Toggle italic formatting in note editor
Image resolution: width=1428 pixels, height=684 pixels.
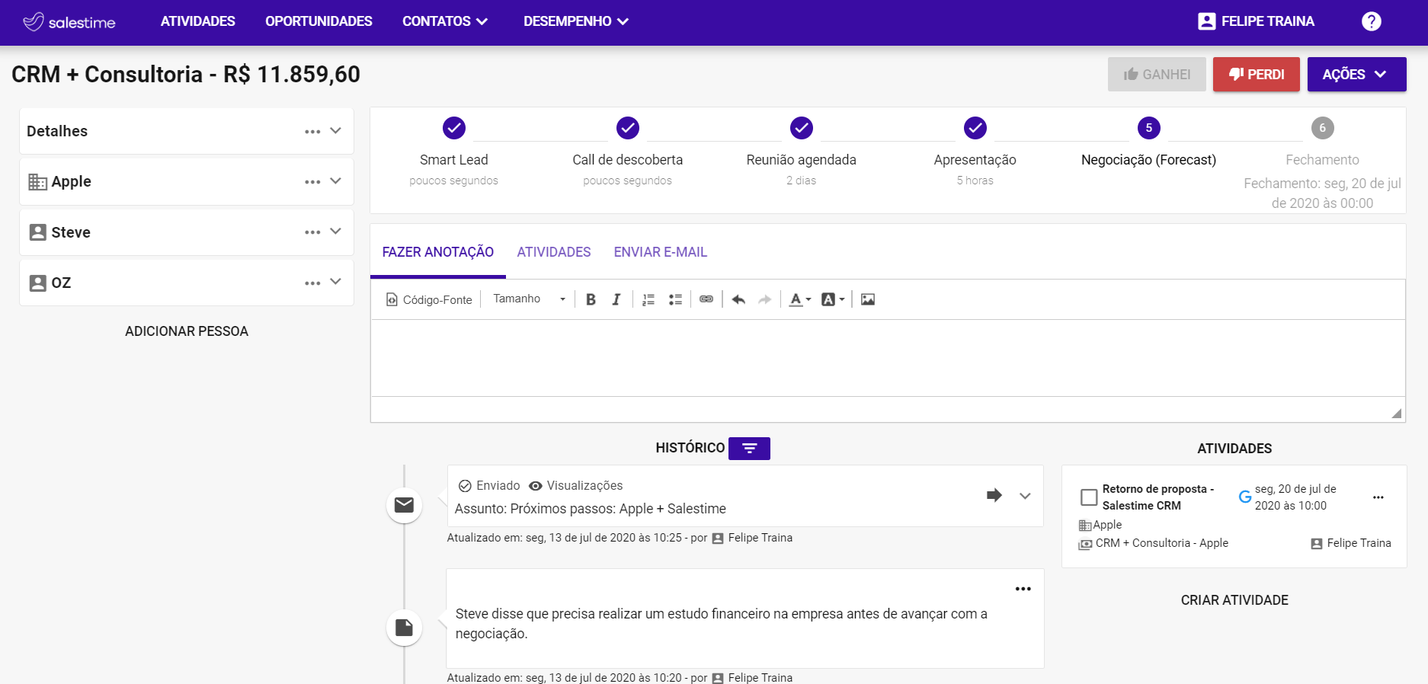pos(616,299)
